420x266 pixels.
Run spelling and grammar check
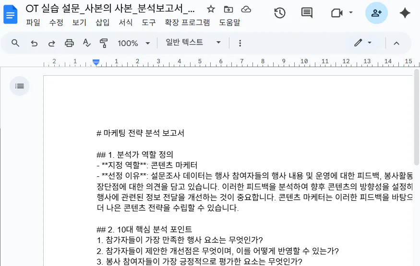point(86,43)
